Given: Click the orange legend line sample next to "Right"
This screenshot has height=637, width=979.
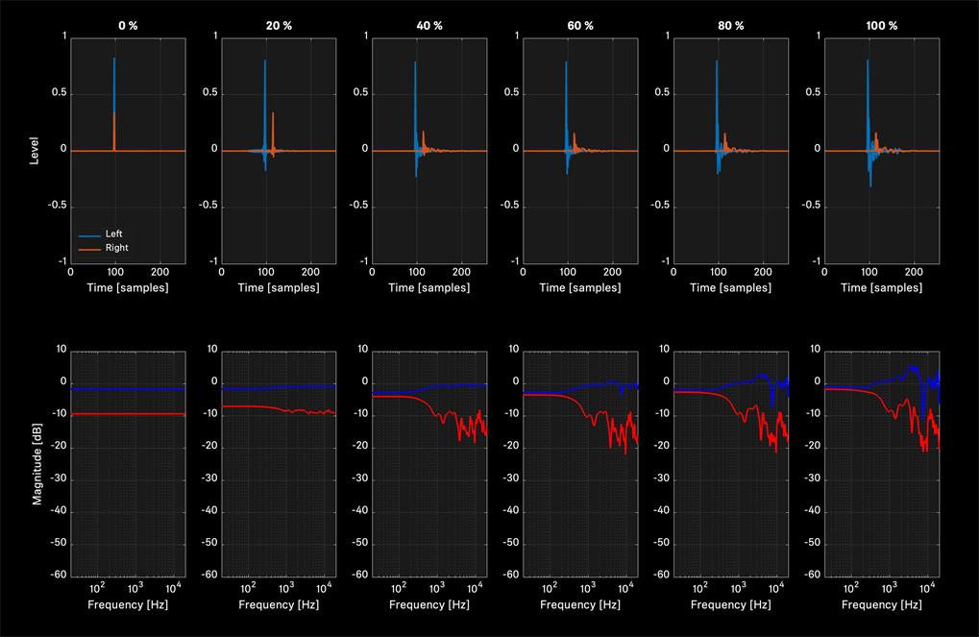Looking at the screenshot, I should pyautogui.click(x=90, y=249).
